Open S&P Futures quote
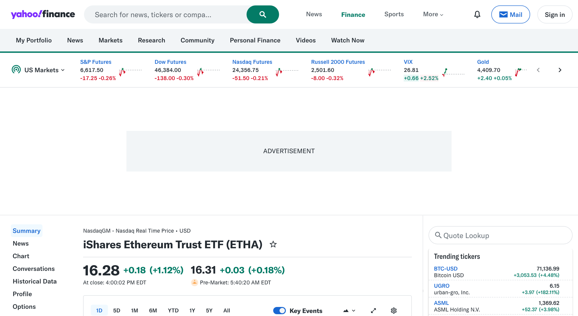This screenshot has height=316, width=578. click(x=96, y=62)
